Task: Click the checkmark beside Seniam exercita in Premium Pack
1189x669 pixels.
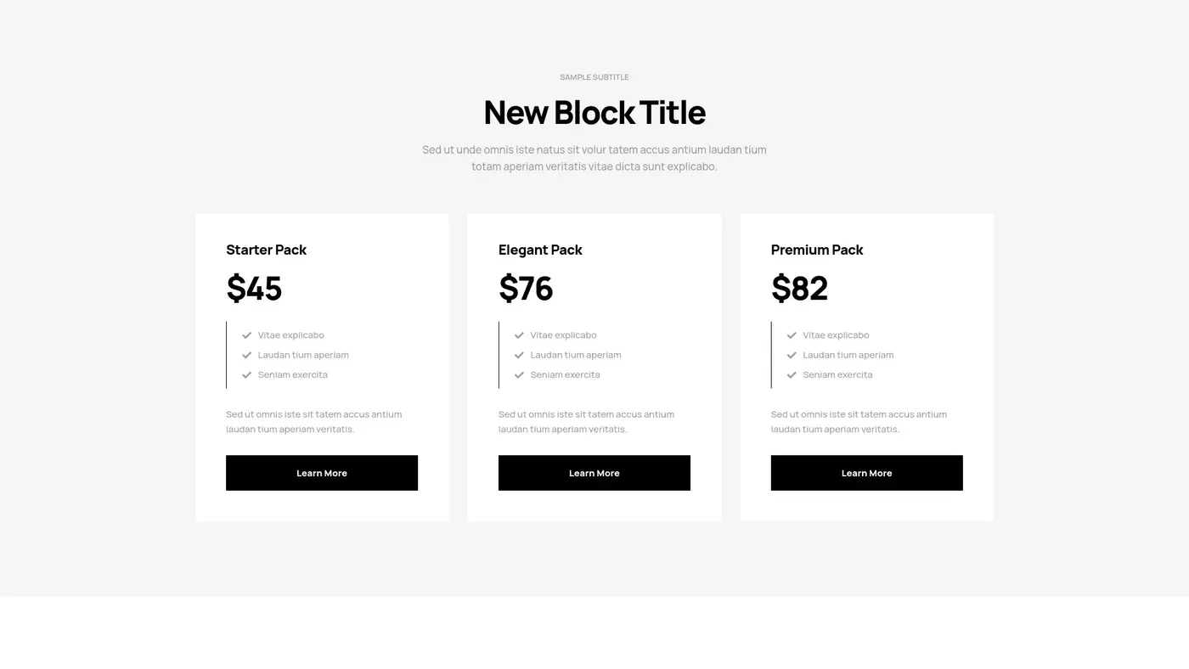Action: point(791,374)
